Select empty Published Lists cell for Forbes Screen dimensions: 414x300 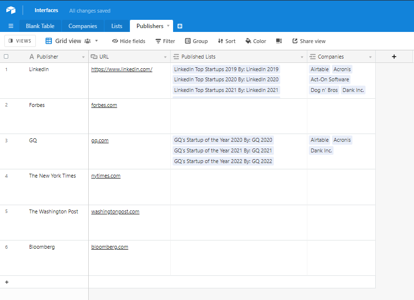click(239, 116)
